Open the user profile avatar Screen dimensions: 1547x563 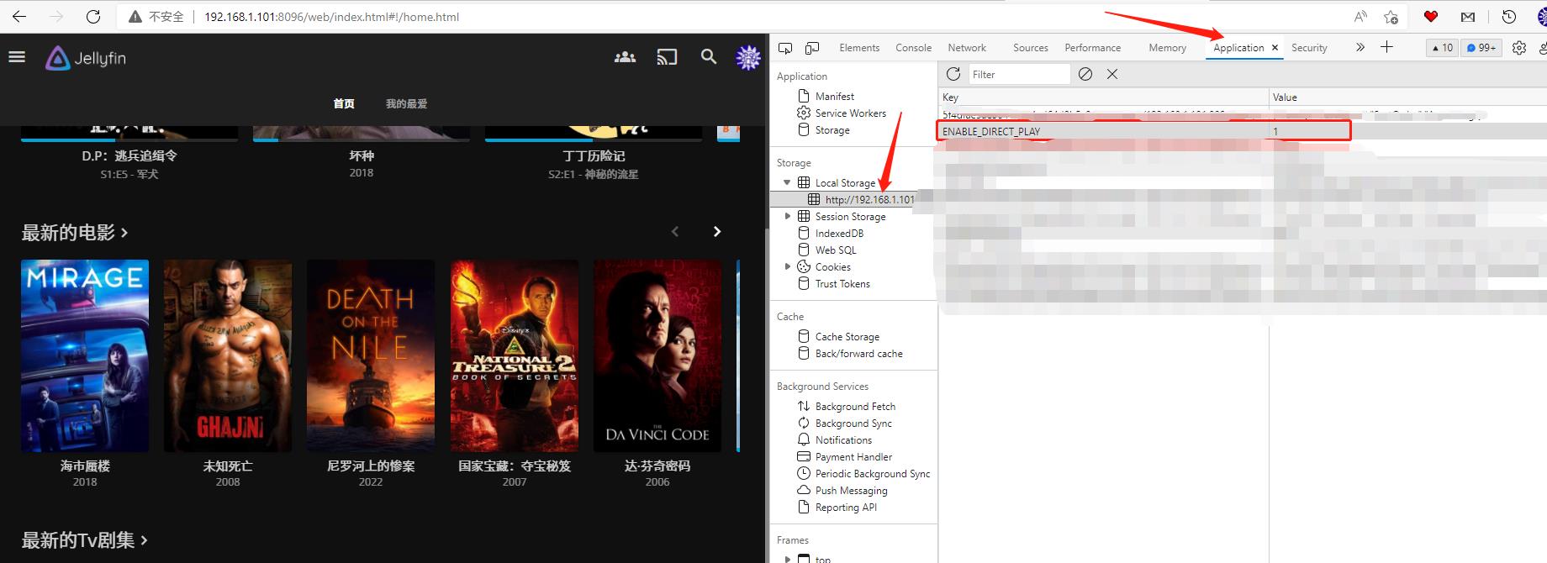pyautogui.click(x=747, y=57)
